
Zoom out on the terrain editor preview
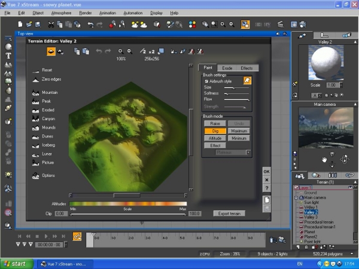pyautogui.click(x=130, y=51)
